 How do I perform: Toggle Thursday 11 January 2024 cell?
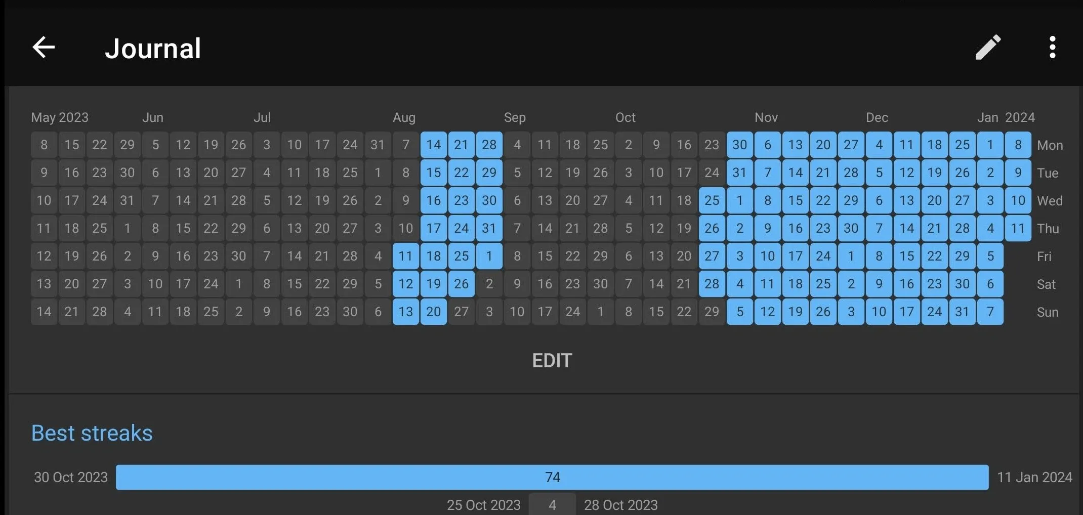(x=1018, y=229)
